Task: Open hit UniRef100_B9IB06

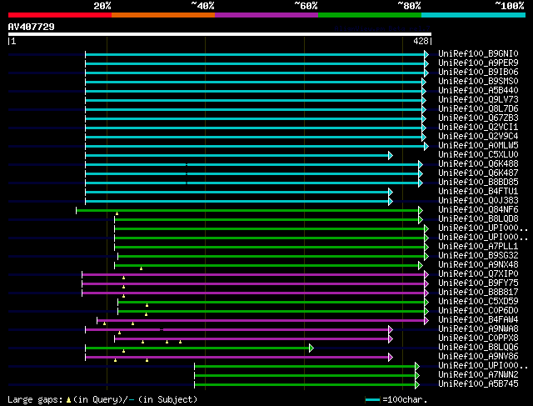Action: coord(478,73)
